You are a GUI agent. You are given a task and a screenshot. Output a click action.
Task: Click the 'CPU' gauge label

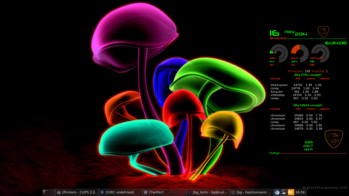pos(273,58)
